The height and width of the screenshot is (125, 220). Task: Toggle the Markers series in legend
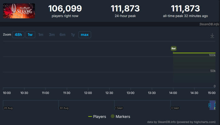120,116
